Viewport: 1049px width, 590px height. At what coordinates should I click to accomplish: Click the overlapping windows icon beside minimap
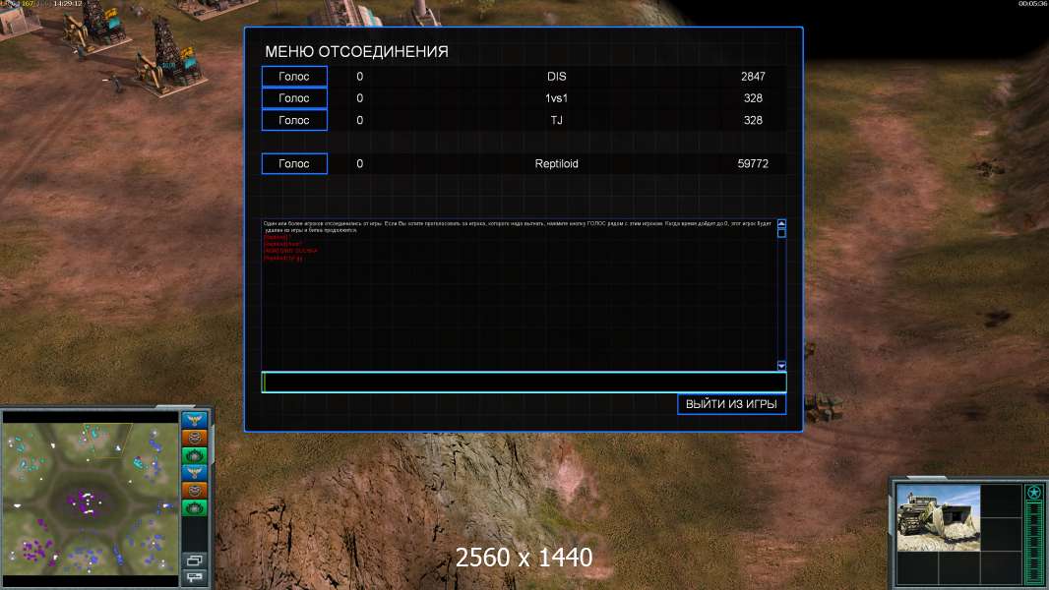click(195, 560)
